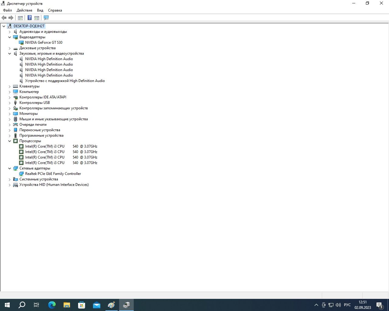Collapse the Сетевые адаптеры node
This screenshot has height=311, width=389.
coord(9,168)
